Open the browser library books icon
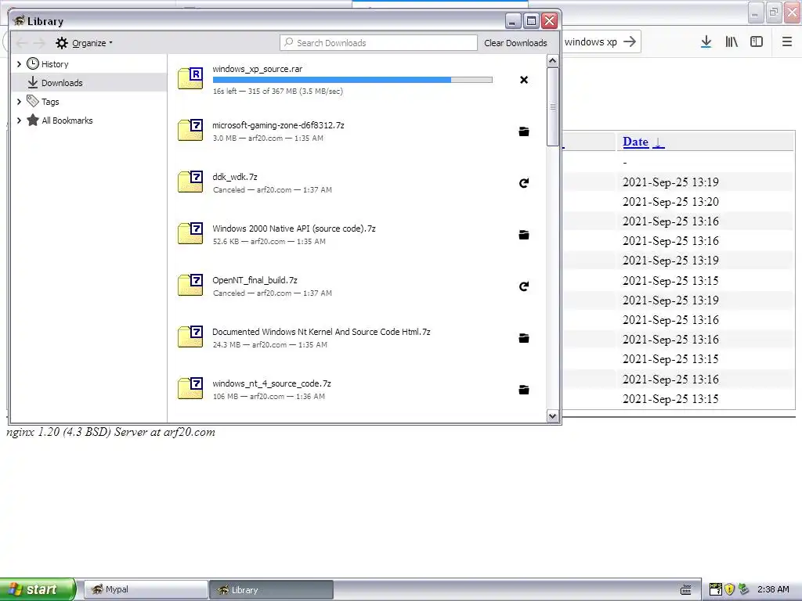Image resolution: width=802 pixels, height=601 pixels. 732,42
